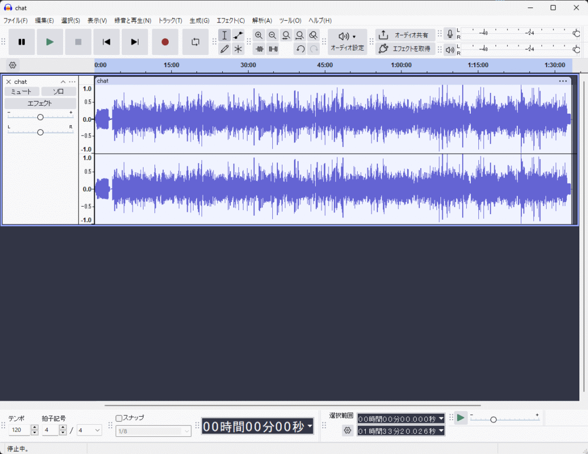Open the chat clip's three-dot menu
The height and width of the screenshot is (454, 588).
563,81
